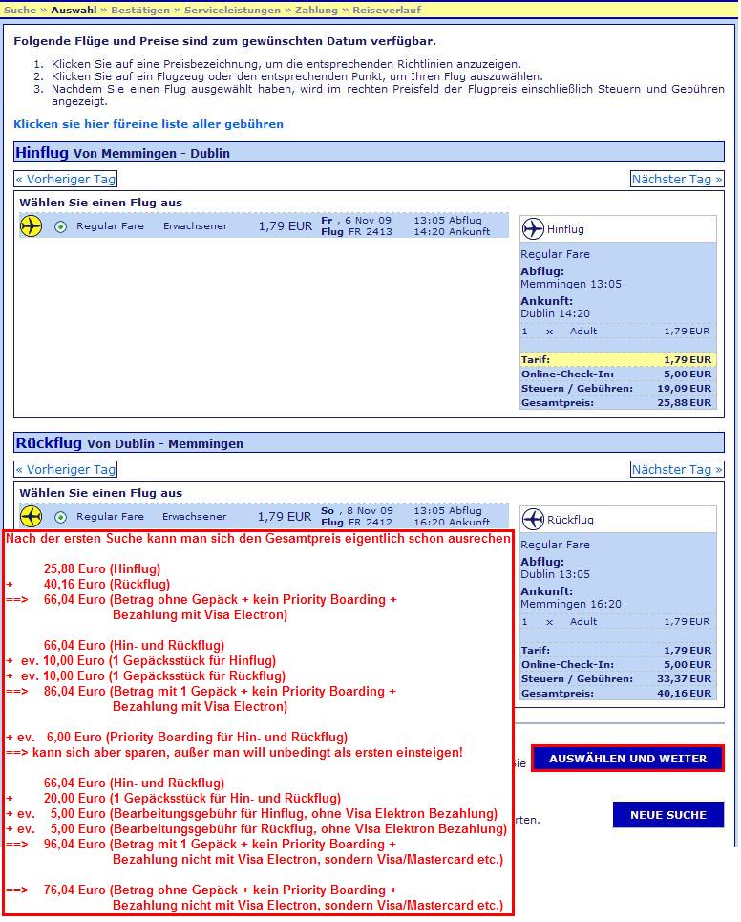Select the Rückflug Regular Fare radio button
Image resolution: width=741 pixels, height=922 pixels.
(61, 517)
